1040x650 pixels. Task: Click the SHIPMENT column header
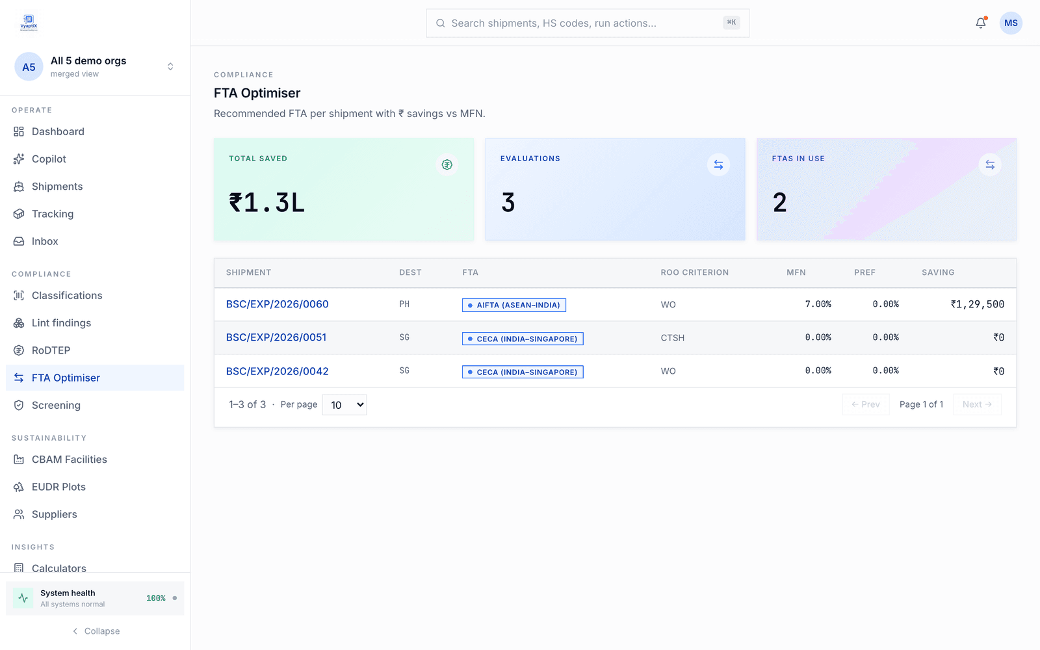pyautogui.click(x=248, y=272)
